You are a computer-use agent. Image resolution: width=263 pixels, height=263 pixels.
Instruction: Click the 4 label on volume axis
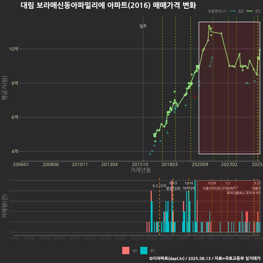[10, 191]
